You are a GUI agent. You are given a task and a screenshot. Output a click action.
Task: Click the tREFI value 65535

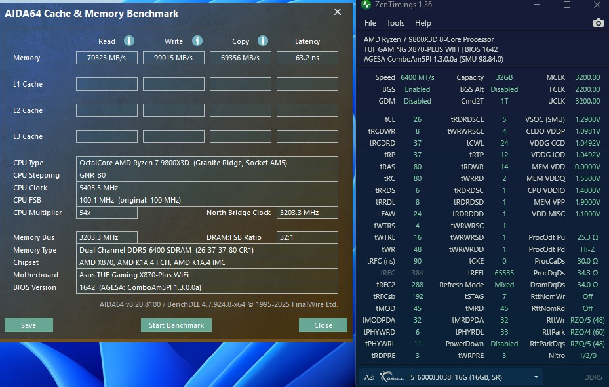[504, 273]
